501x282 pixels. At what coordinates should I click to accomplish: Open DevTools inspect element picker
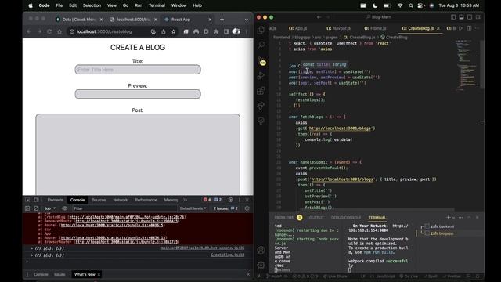click(x=28, y=200)
